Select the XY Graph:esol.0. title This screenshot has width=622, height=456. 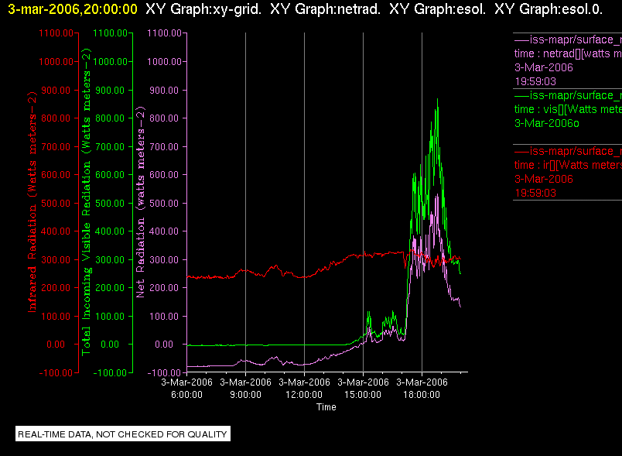coord(549,9)
